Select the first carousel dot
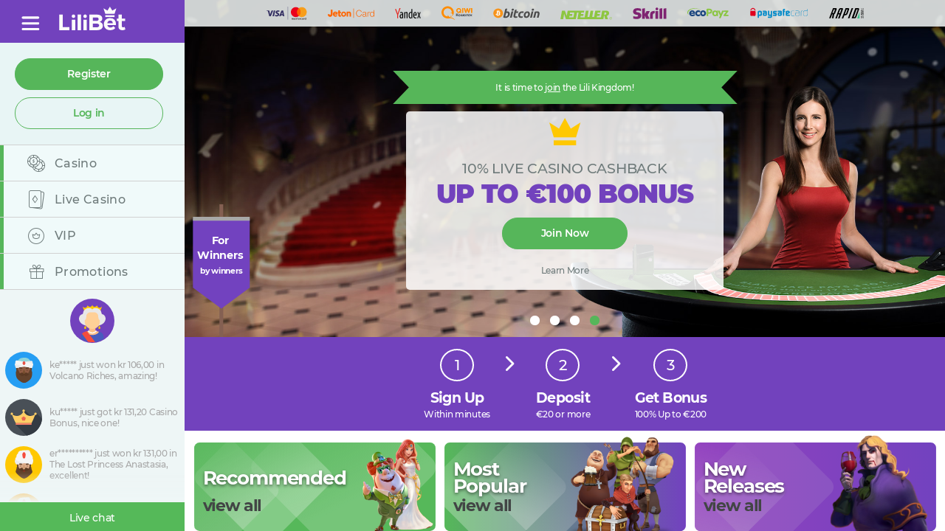 coord(535,320)
